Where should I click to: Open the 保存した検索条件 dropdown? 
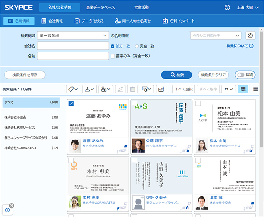pos(216,36)
